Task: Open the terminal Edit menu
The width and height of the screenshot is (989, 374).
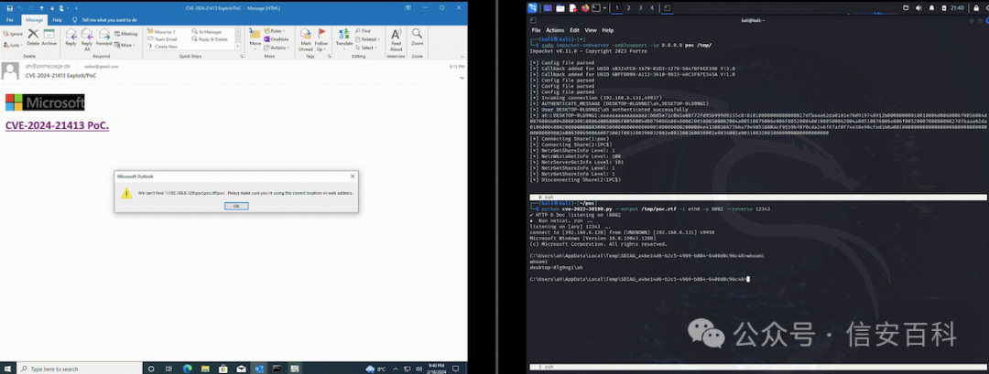Action: point(574,30)
